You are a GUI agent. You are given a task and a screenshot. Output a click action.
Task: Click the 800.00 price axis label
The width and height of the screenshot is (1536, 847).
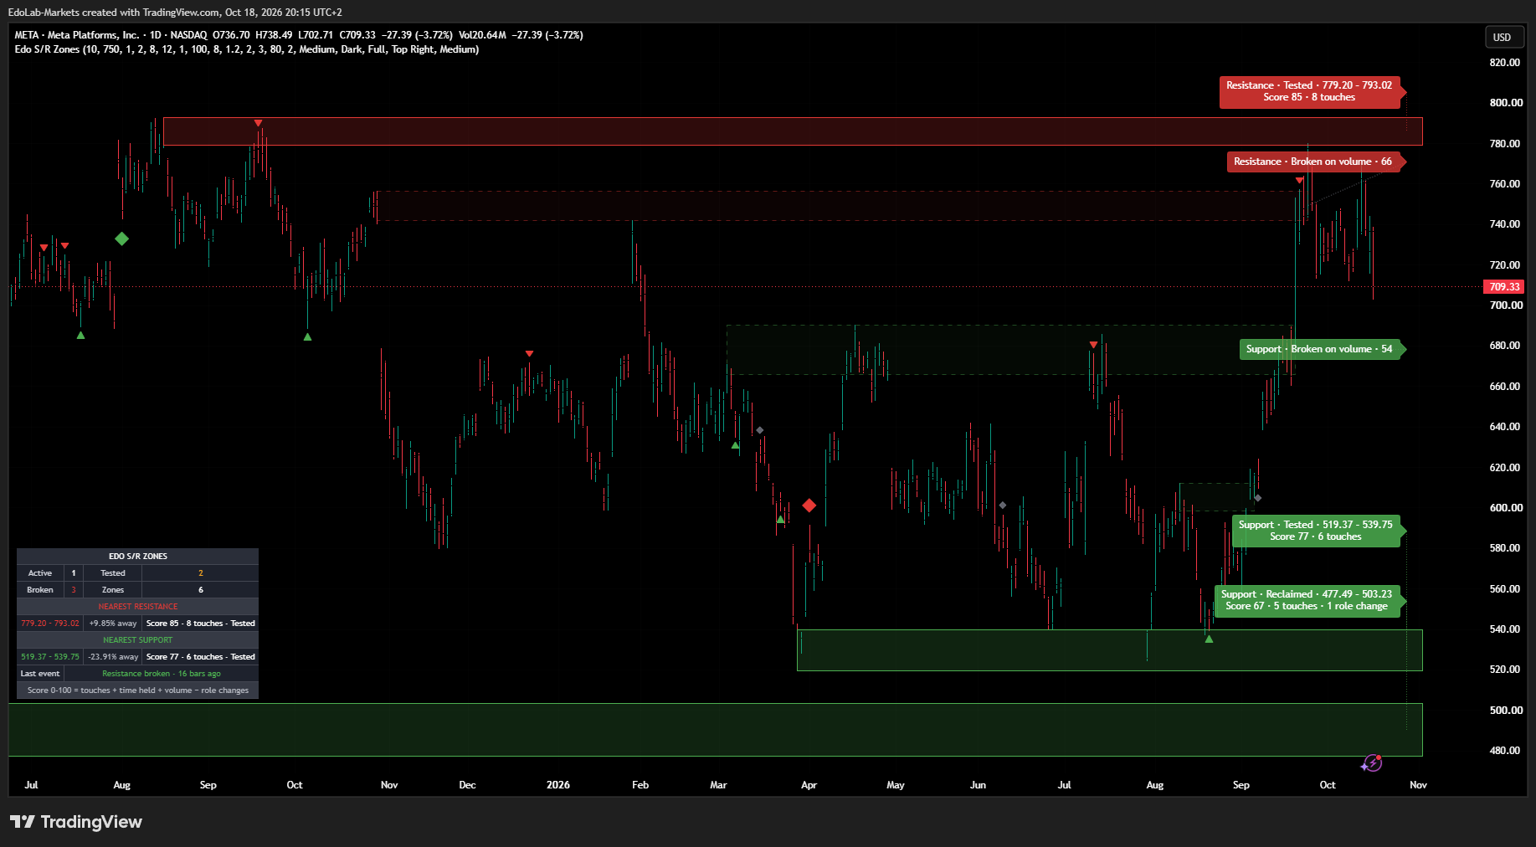[x=1506, y=103]
